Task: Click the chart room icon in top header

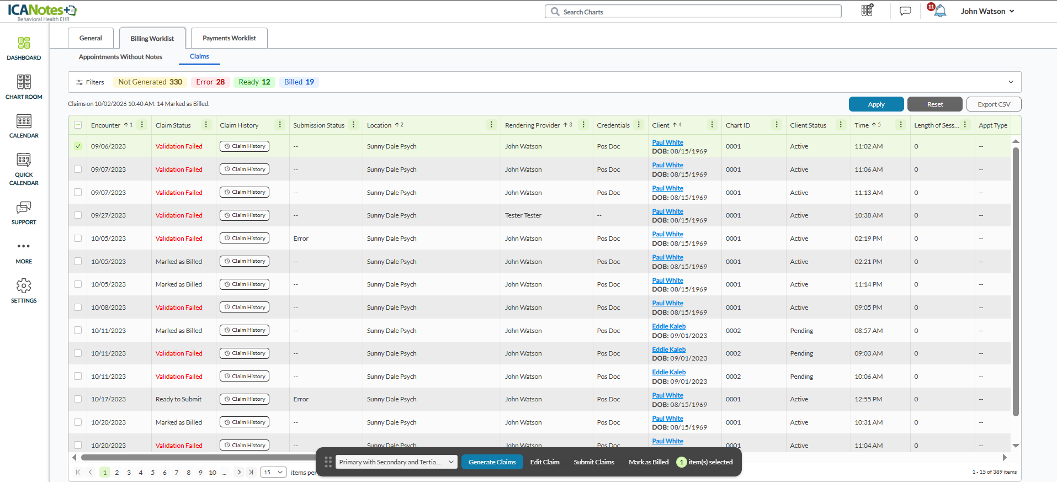Action: pyautogui.click(x=867, y=10)
